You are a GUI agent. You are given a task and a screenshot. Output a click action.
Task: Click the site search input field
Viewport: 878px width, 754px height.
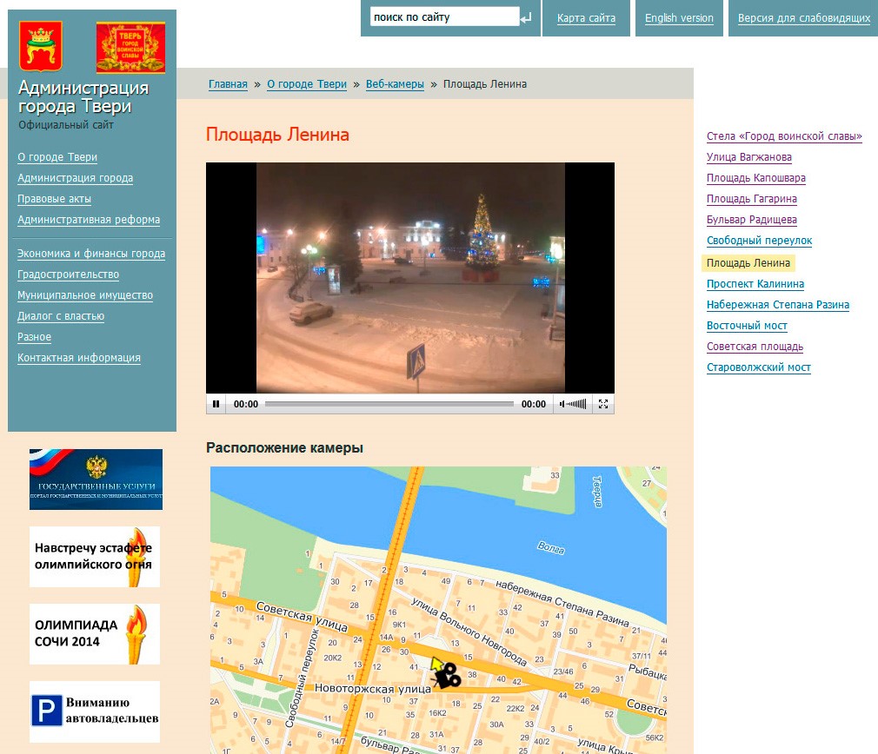click(443, 17)
